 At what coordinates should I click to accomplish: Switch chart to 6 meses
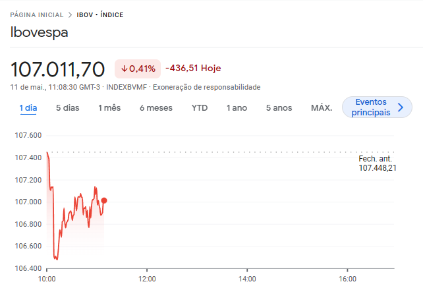tap(156, 107)
